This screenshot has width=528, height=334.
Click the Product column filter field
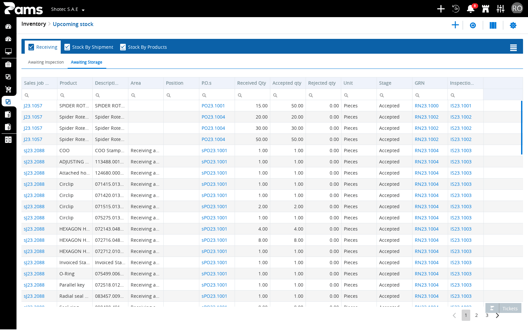pyautogui.click(x=75, y=95)
